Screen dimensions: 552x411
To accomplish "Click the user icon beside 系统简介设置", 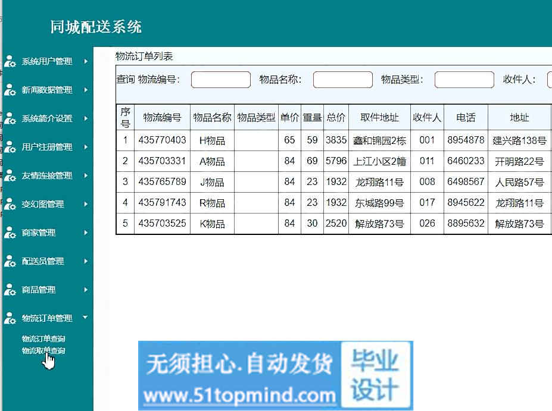I will click(x=10, y=118).
